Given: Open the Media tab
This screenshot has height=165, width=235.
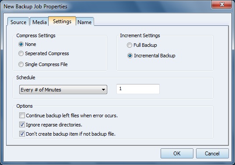Looking at the screenshot, I should (x=39, y=22).
